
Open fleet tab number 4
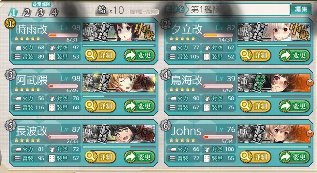pyautogui.click(x=54, y=13)
